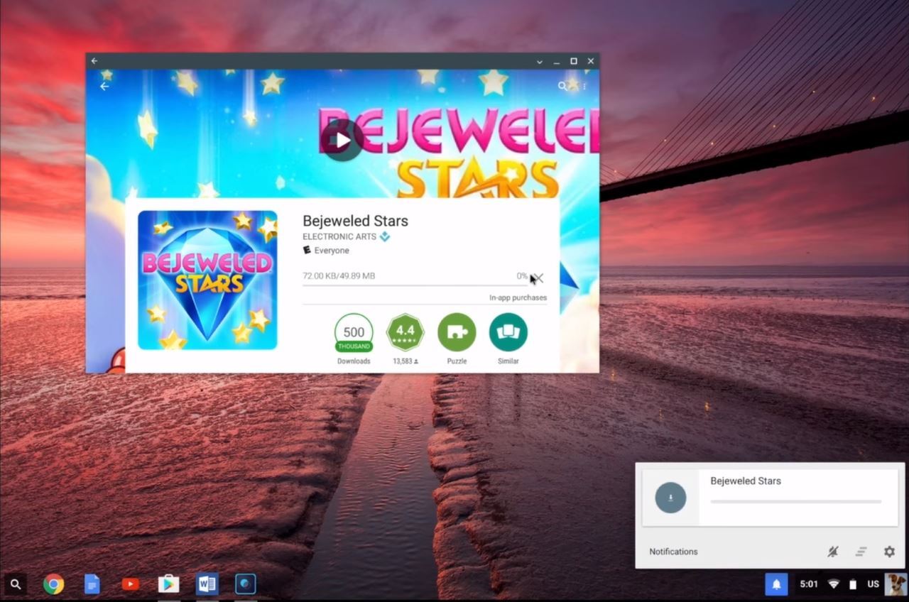This screenshot has height=602, width=909.
Task: Click the notification download icon circle
Action: click(x=670, y=498)
